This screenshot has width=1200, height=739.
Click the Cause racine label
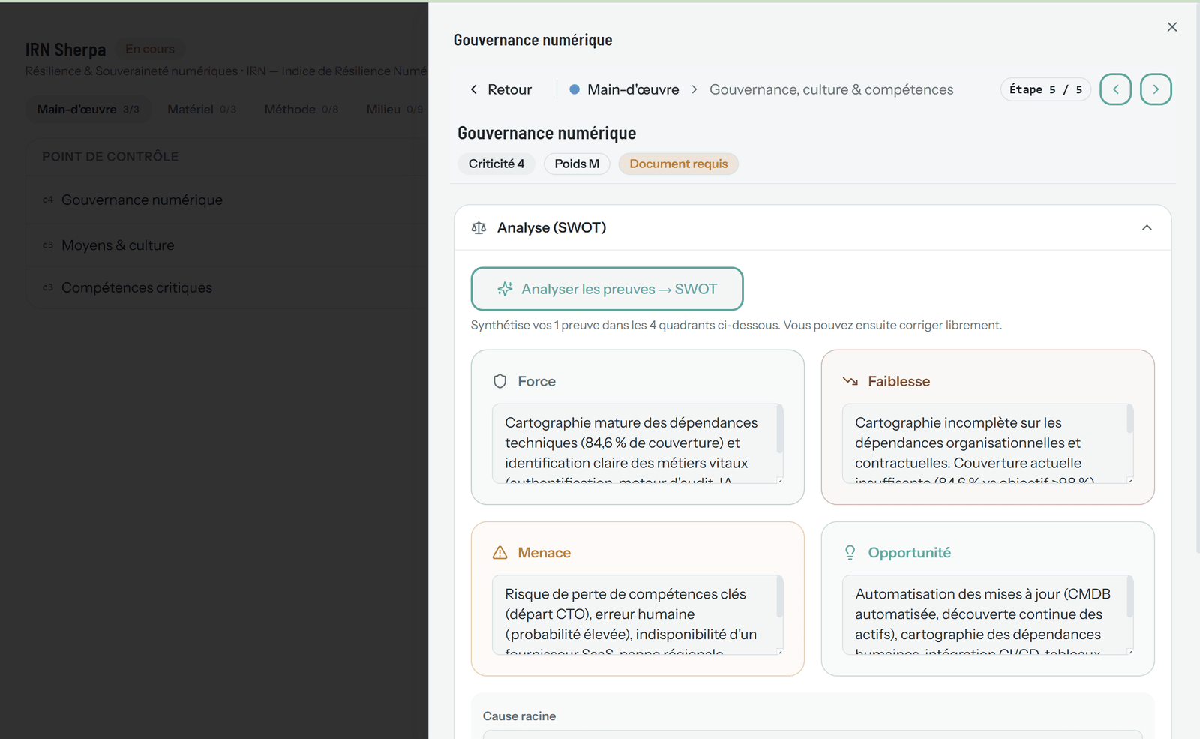[x=519, y=716]
